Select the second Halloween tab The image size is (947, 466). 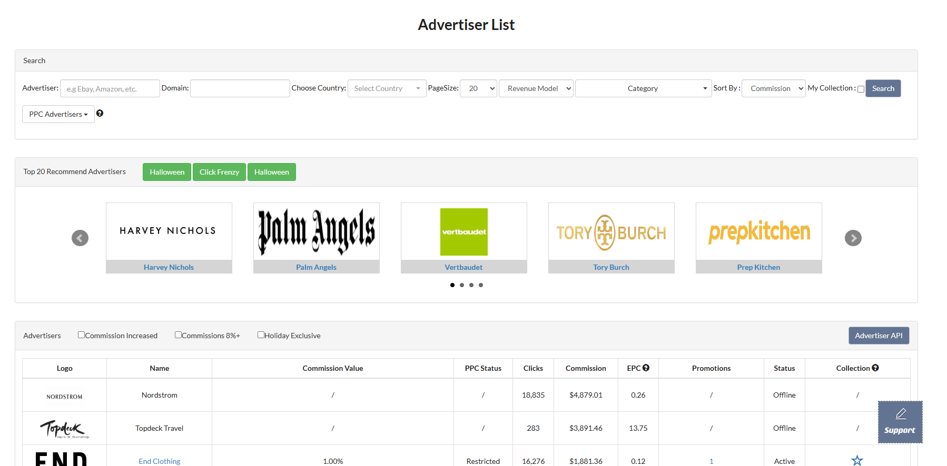tap(272, 172)
